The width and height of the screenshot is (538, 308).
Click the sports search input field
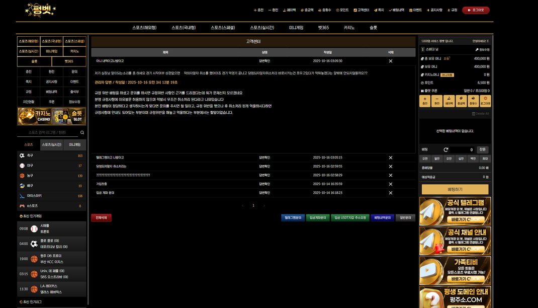(x=47, y=133)
